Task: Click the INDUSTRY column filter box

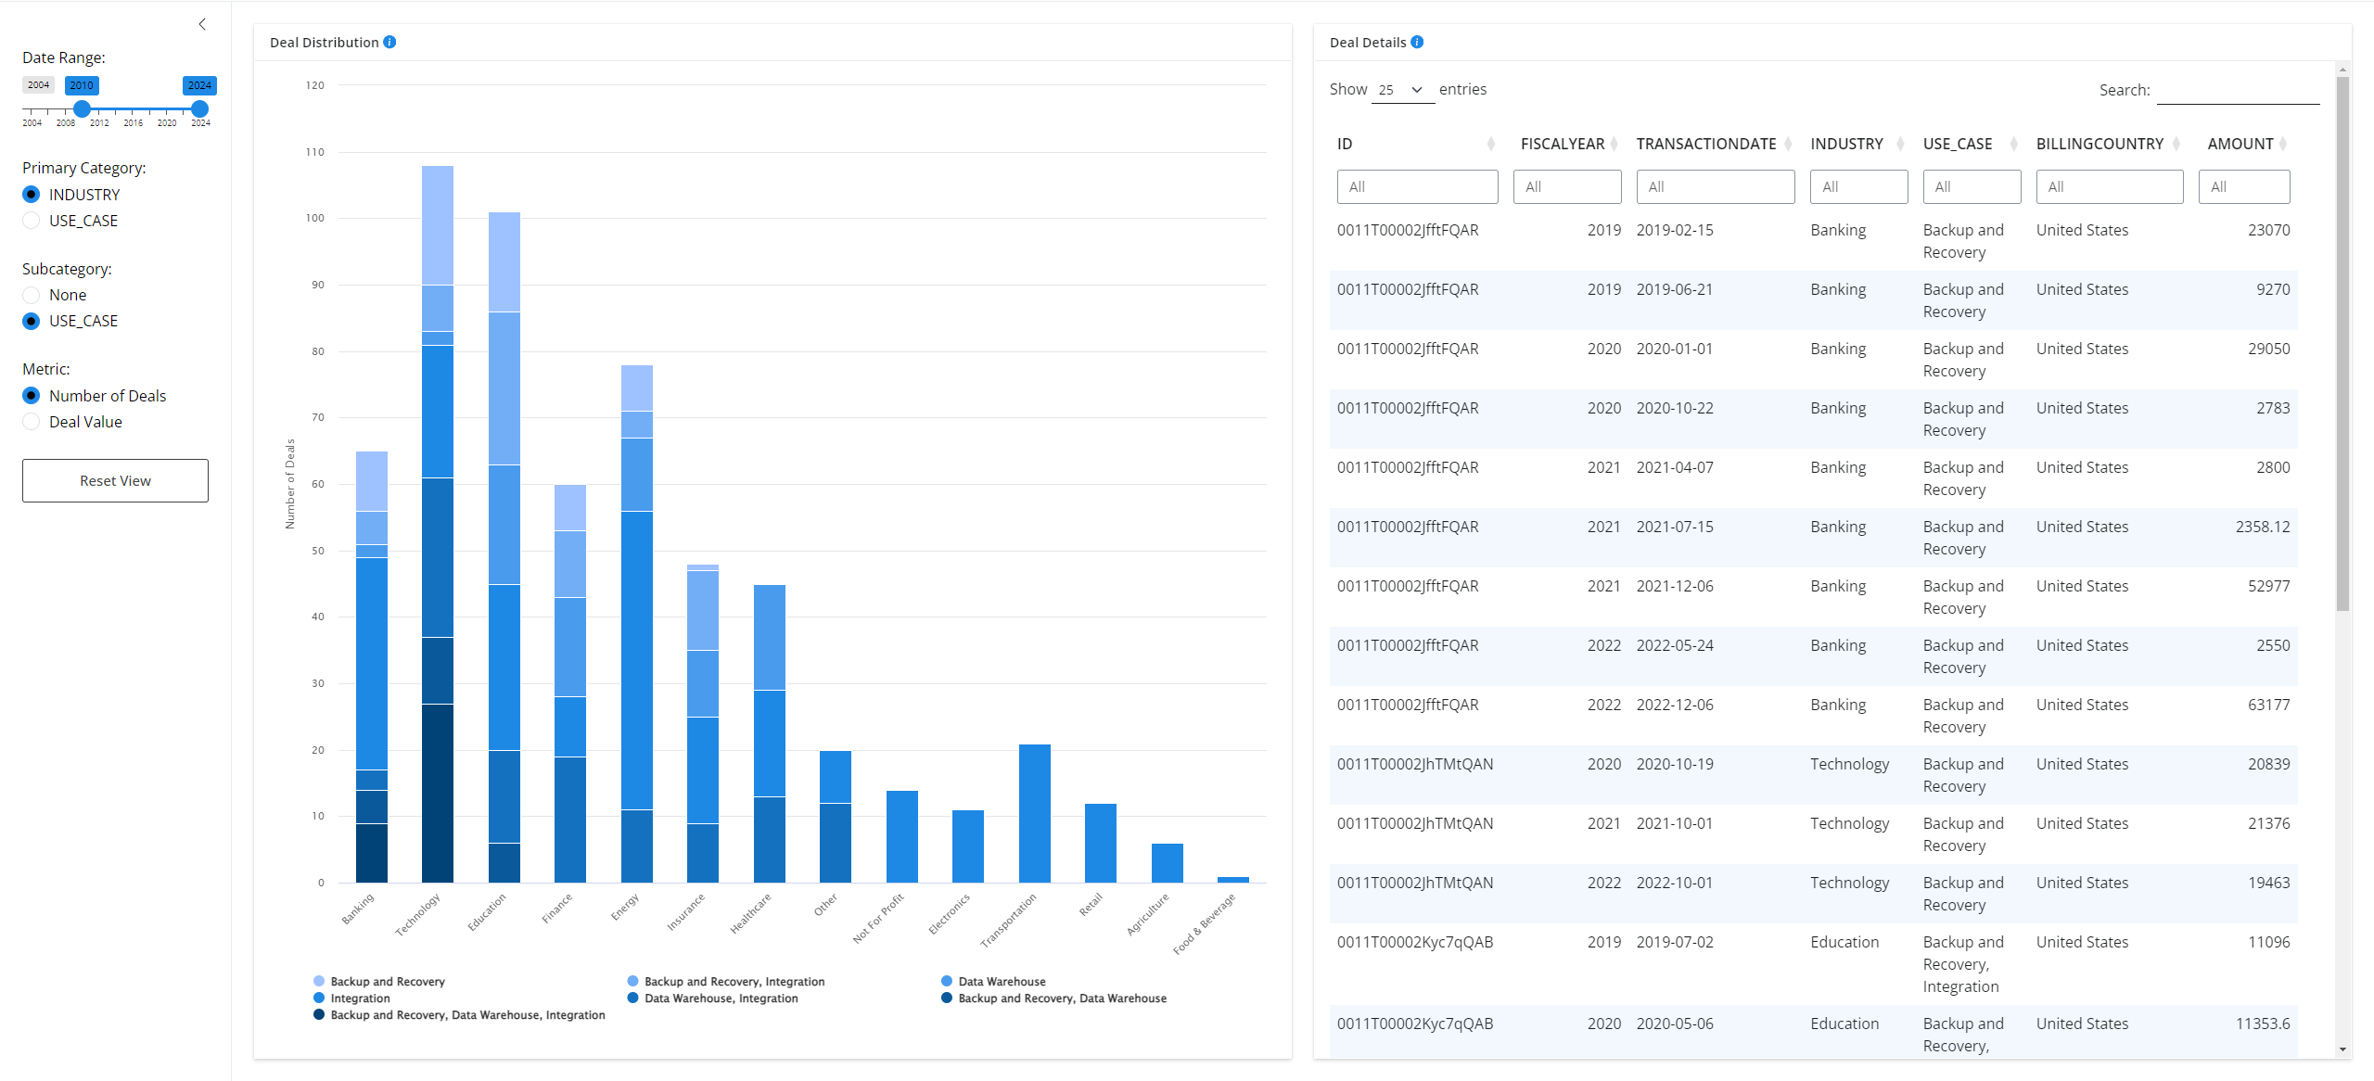Action: pyautogui.click(x=1859, y=186)
